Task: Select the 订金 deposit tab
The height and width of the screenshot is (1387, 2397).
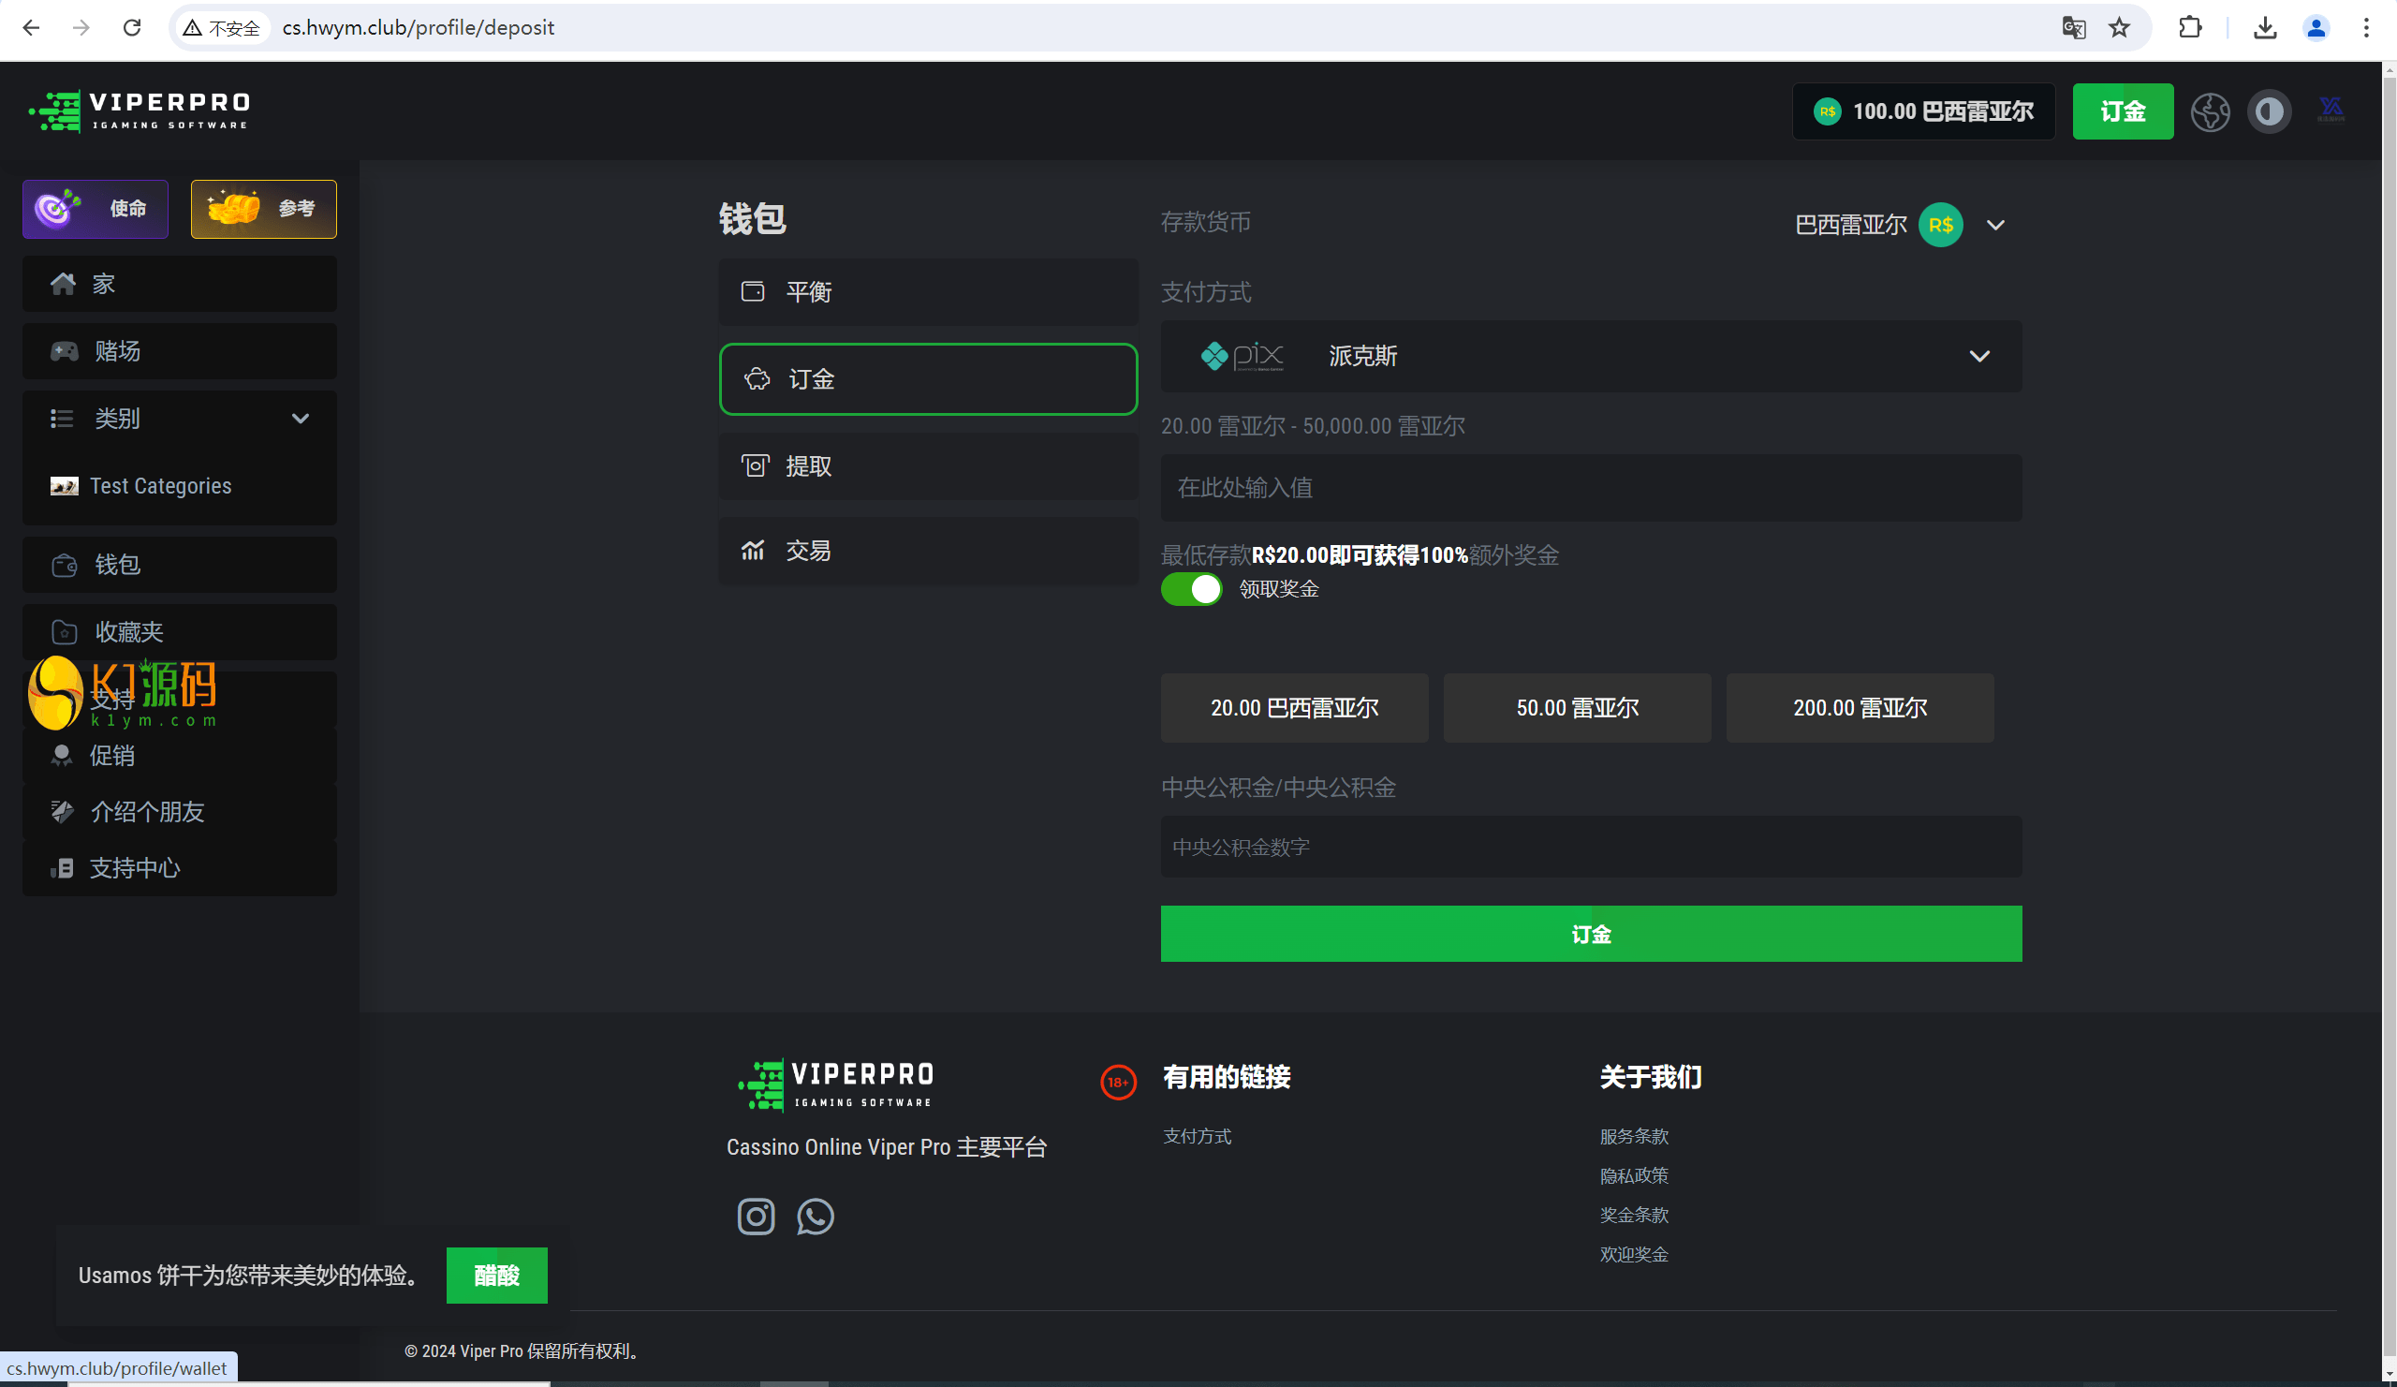Action: [928, 378]
